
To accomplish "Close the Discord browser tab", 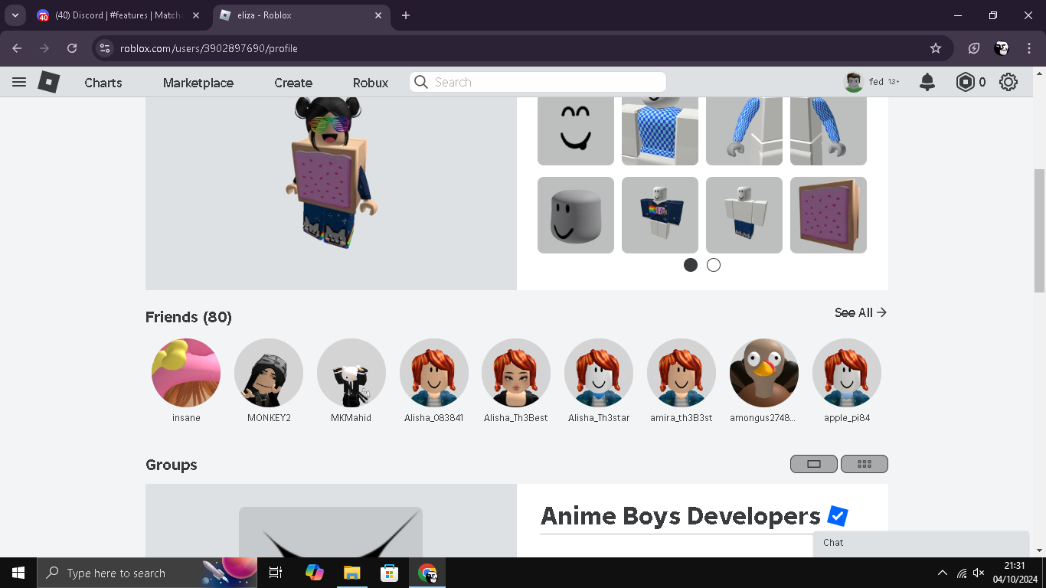I will [195, 15].
